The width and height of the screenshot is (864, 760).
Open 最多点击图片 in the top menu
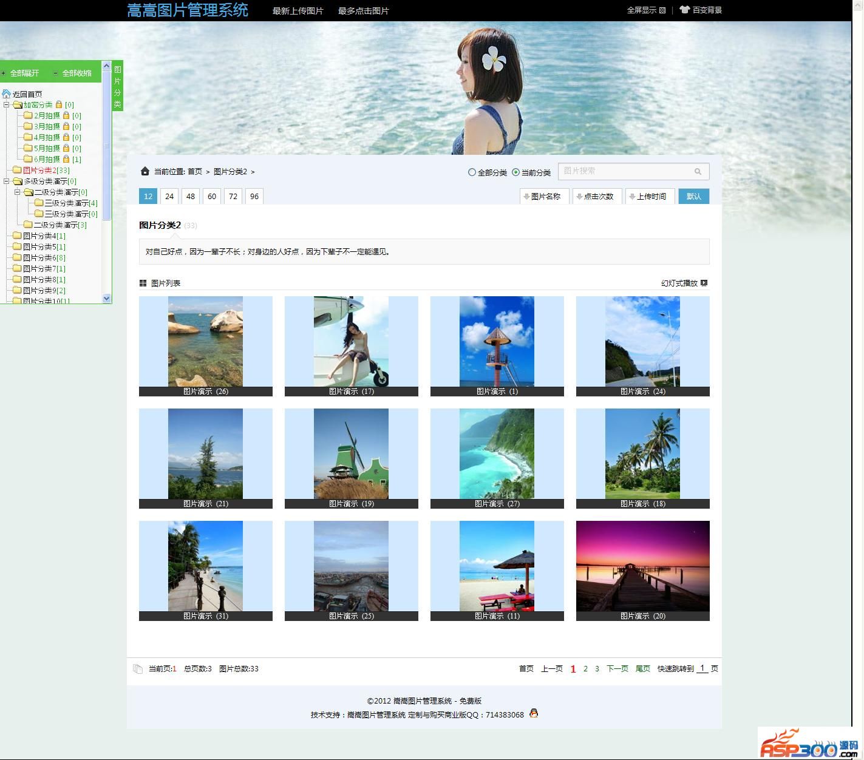363,11
